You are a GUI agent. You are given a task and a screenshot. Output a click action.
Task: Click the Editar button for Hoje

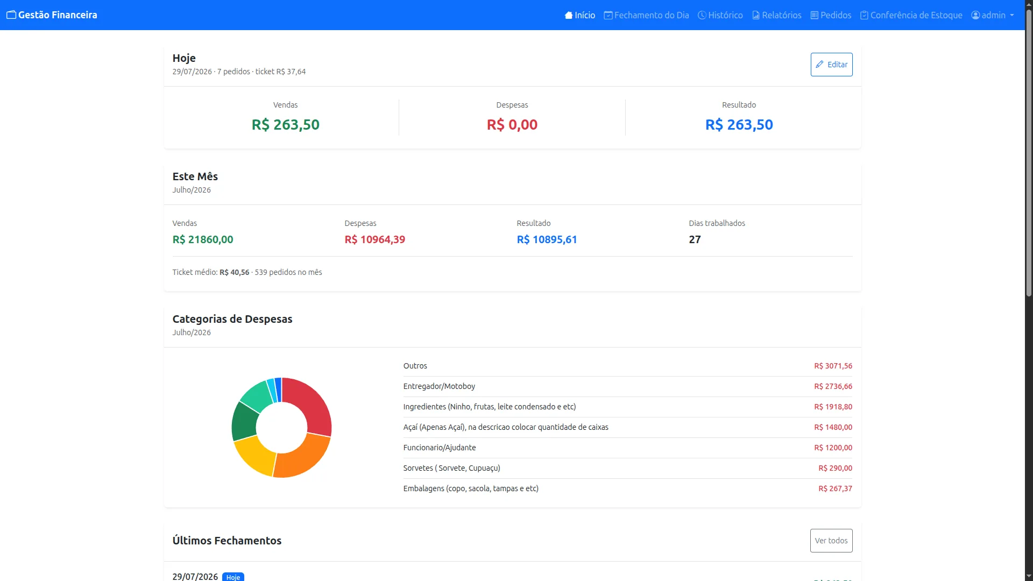click(831, 65)
